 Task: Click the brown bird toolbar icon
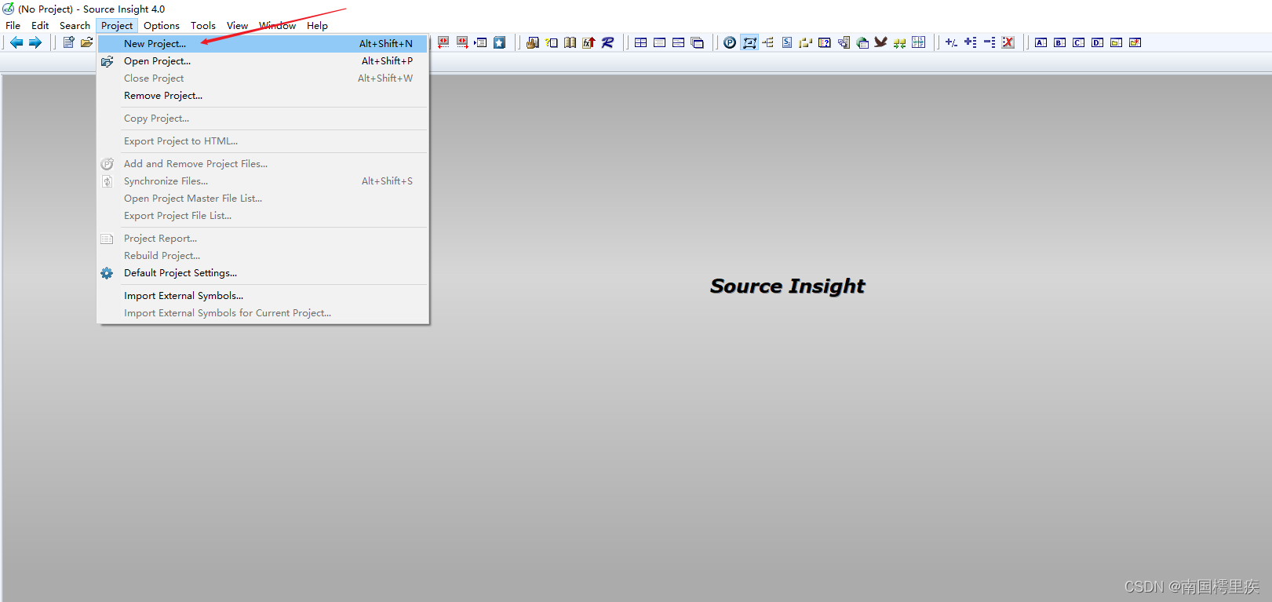[881, 42]
